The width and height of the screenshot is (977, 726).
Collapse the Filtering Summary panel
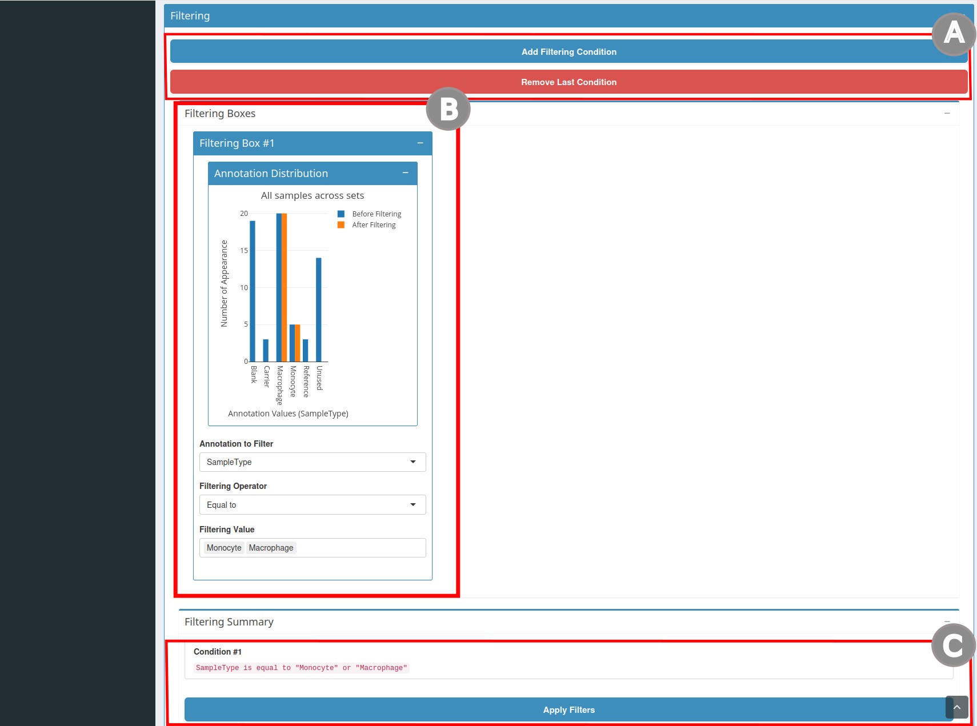tap(947, 621)
